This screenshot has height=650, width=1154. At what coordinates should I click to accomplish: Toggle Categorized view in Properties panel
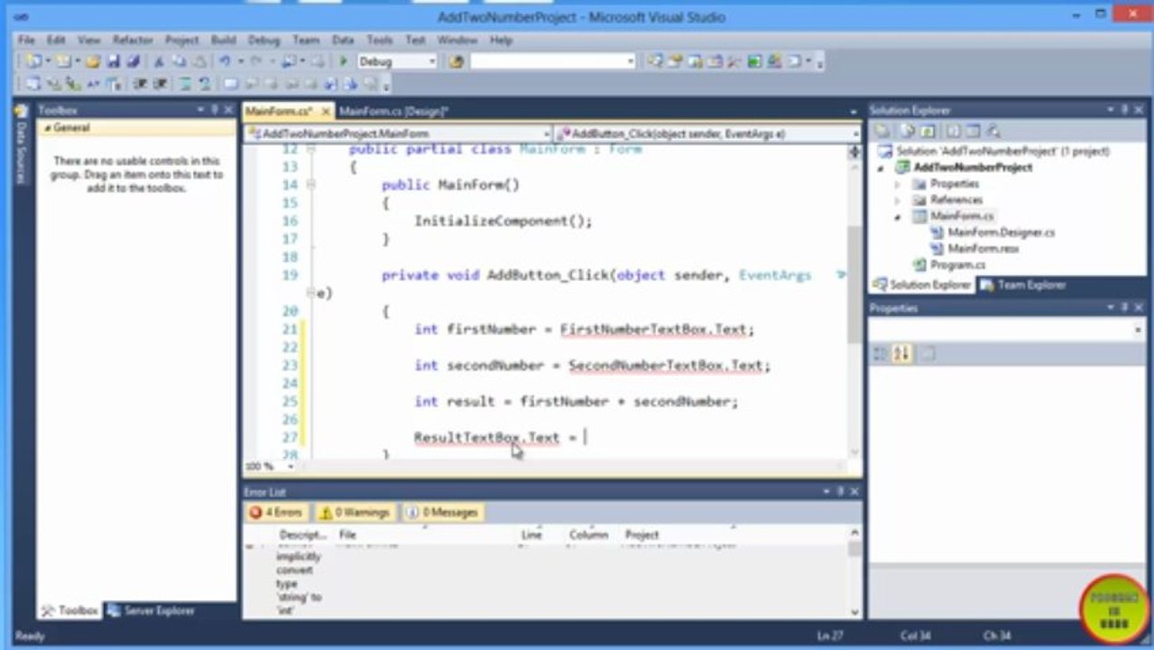(881, 354)
